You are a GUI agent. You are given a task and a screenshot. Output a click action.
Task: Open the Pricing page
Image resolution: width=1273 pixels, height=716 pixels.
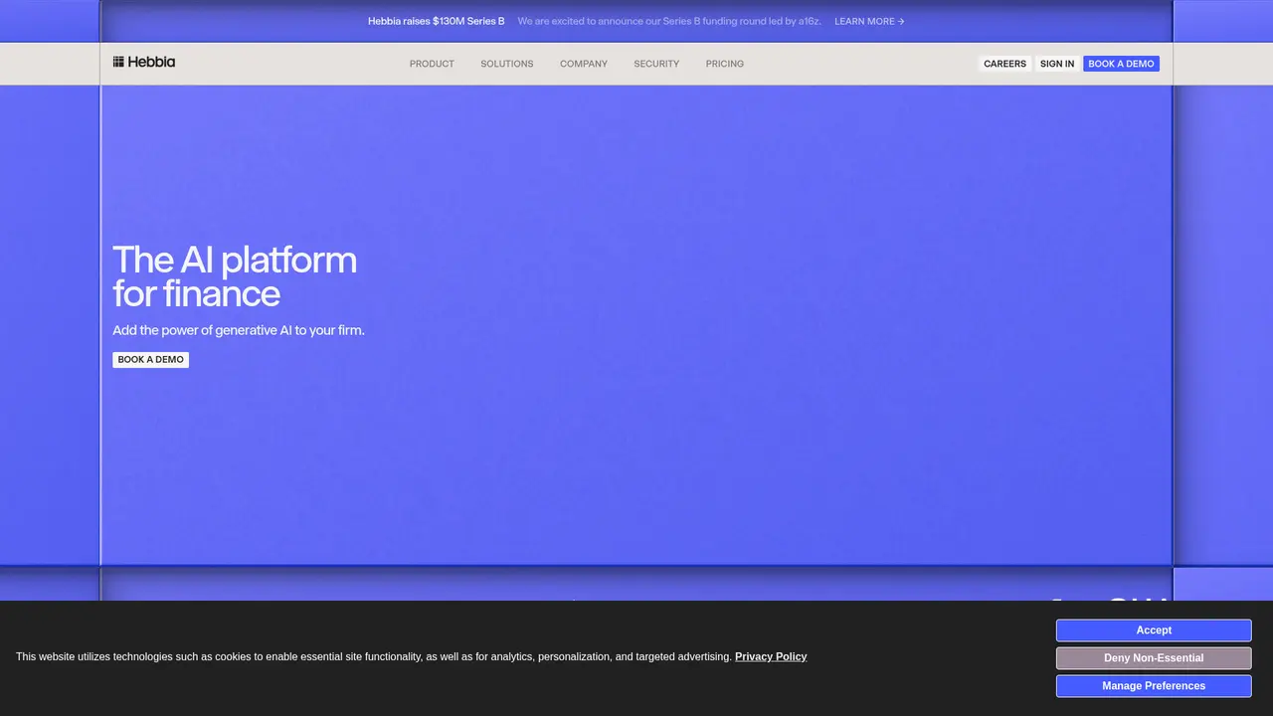point(725,64)
